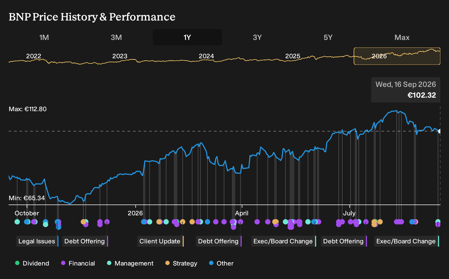This screenshot has height=279, width=449.
Task: Click the July axis label
Action: 349,213
